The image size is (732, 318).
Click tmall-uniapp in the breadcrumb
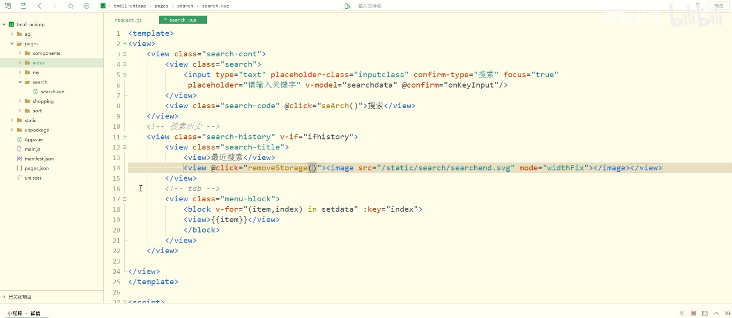coord(129,6)
